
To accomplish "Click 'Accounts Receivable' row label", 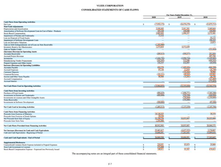I will point(12,54).
